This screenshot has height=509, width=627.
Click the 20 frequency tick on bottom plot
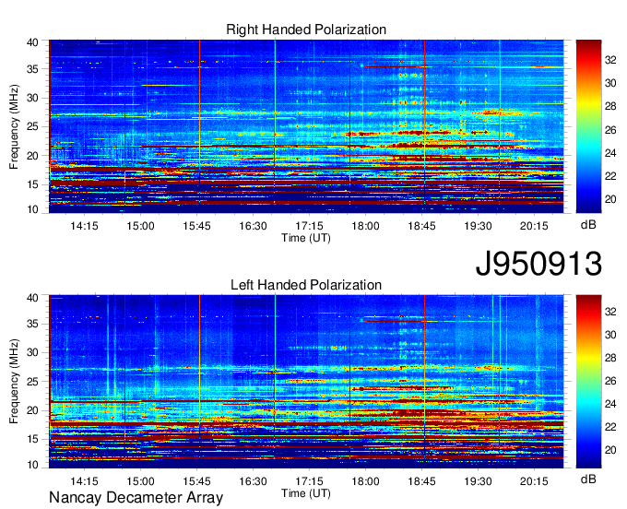tap(33, 410)
